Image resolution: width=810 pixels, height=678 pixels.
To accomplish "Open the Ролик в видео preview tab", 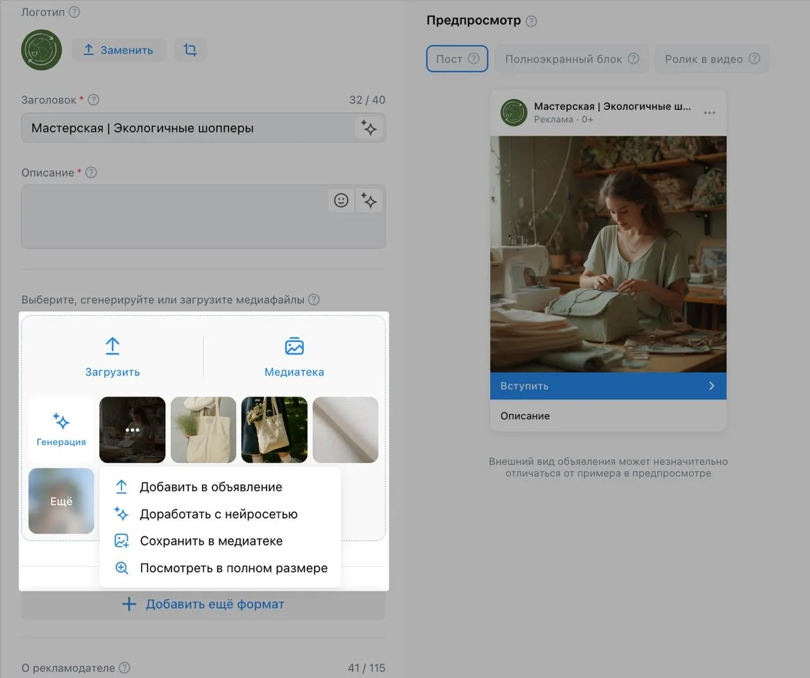I will [712, 58].
